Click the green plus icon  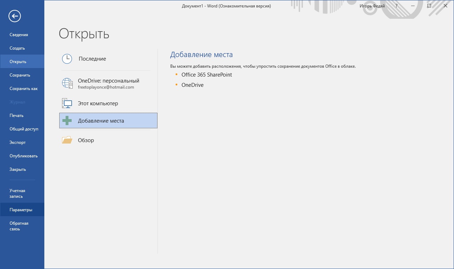click(x=67, y=121)
